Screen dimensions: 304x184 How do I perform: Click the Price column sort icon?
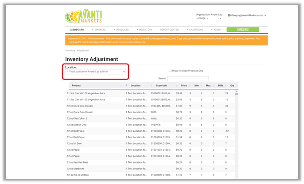click(190, 85)
